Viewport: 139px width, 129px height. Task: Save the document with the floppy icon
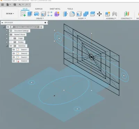(15, 5)
